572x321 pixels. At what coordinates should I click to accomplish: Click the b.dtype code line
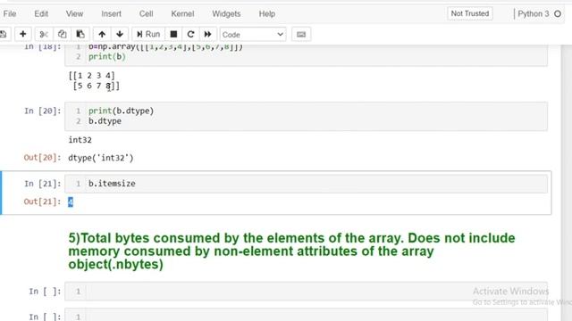click(x=105, y=121)
